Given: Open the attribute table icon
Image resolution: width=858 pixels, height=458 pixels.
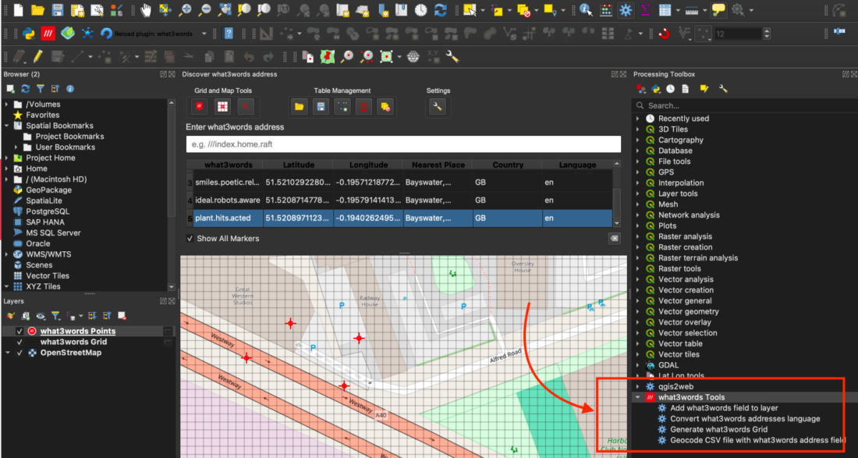Looking at the screenshot, I should click(665, 9).
